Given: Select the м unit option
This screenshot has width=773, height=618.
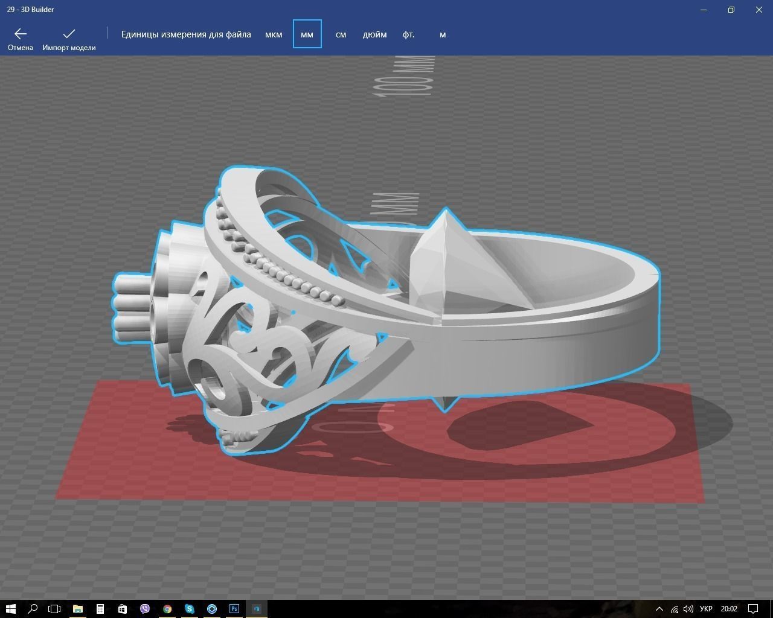Looking at the screenshot, I should (x=443, y=34).
